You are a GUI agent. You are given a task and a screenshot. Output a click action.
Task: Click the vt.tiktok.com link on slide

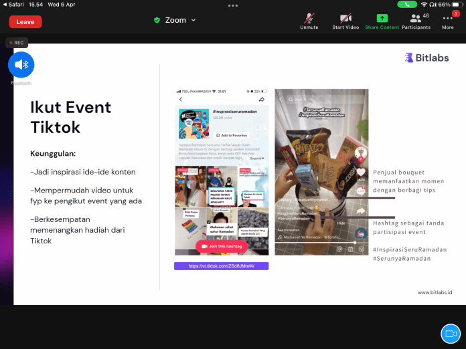222,266
